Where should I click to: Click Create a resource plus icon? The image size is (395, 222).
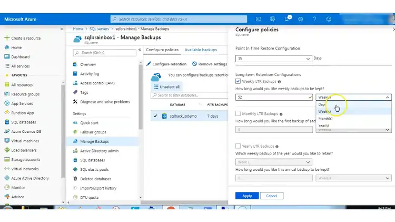(7, 38)
